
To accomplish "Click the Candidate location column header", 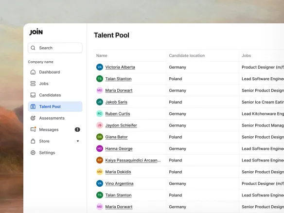I will click(x=187, y=55).
